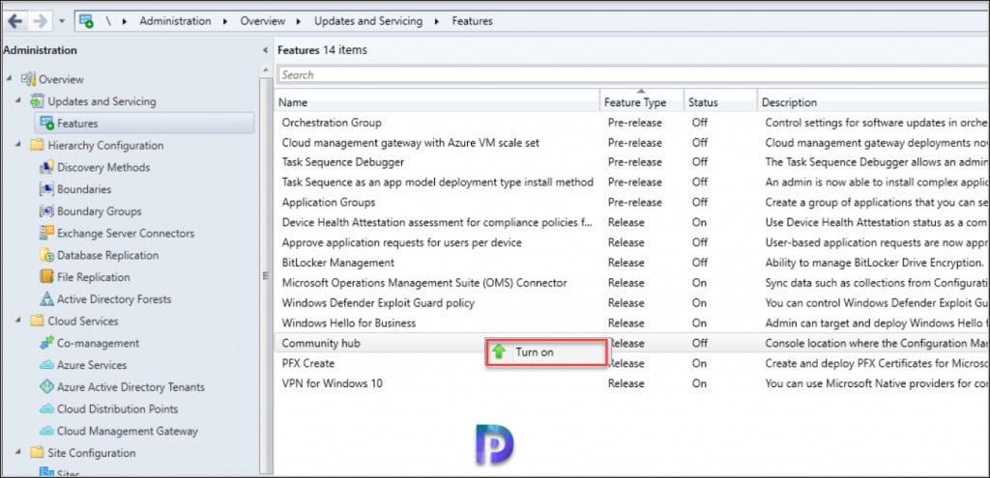The height and width of the screenshot is (478, 990).
Task: Collapse the Administration navigation pane arrow
Action: (x=265, y=50)
